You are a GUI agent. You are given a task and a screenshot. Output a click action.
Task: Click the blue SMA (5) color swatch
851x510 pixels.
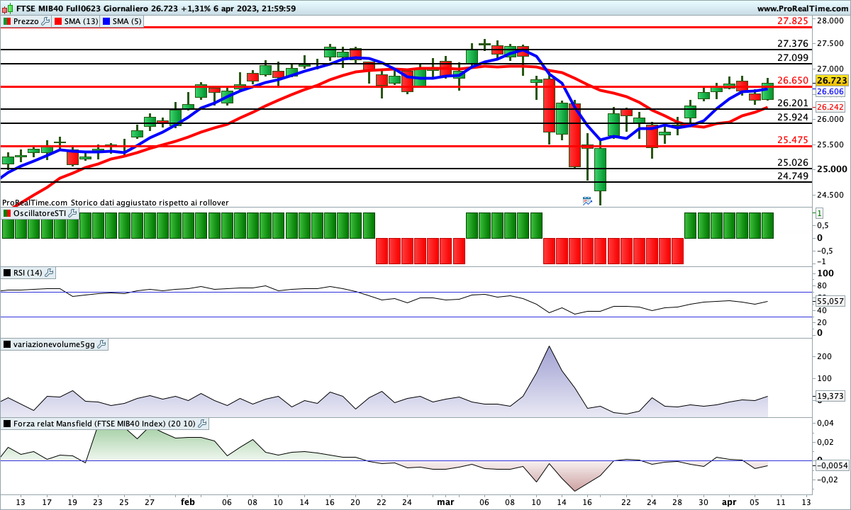[106, 21]
